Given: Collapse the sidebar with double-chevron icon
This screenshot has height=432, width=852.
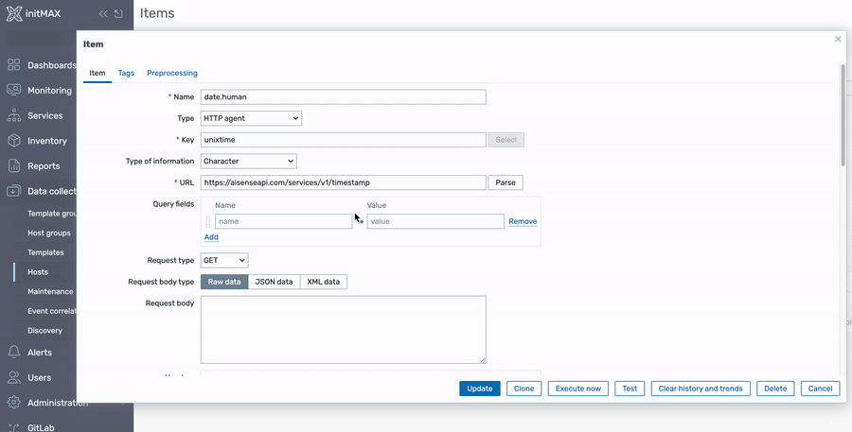Looking at the screenshot, I should pyautogui.click(x=103, y=14).
